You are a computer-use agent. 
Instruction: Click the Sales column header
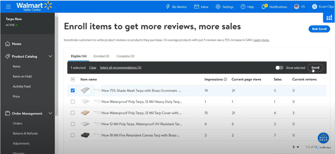click(278, 79)
